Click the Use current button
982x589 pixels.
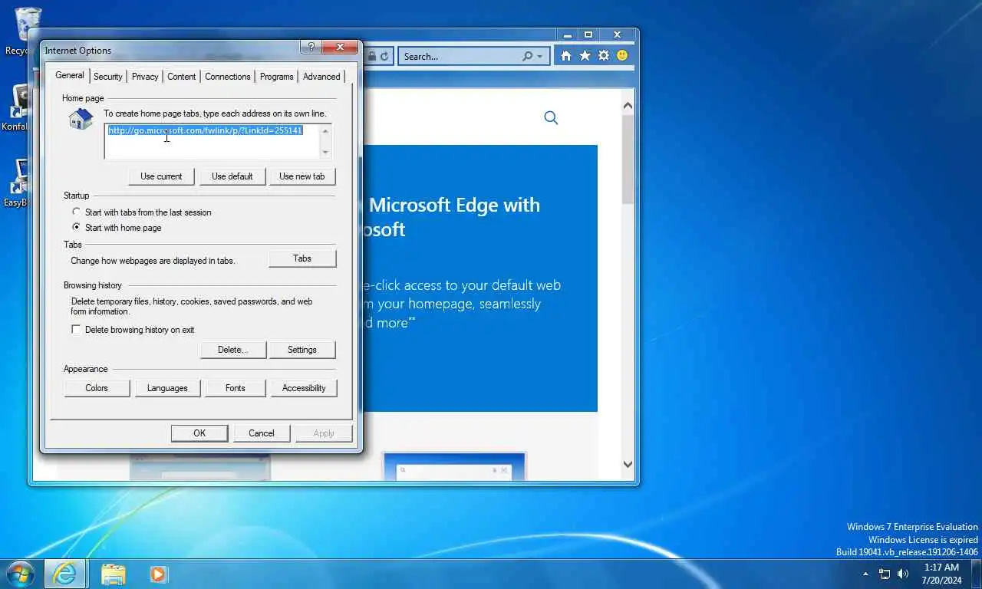click(161, 176)
